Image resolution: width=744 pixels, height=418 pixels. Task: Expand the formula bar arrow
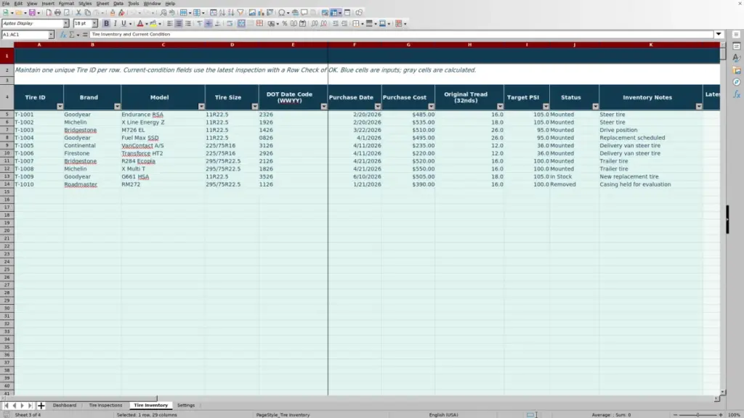coord(719,35)
